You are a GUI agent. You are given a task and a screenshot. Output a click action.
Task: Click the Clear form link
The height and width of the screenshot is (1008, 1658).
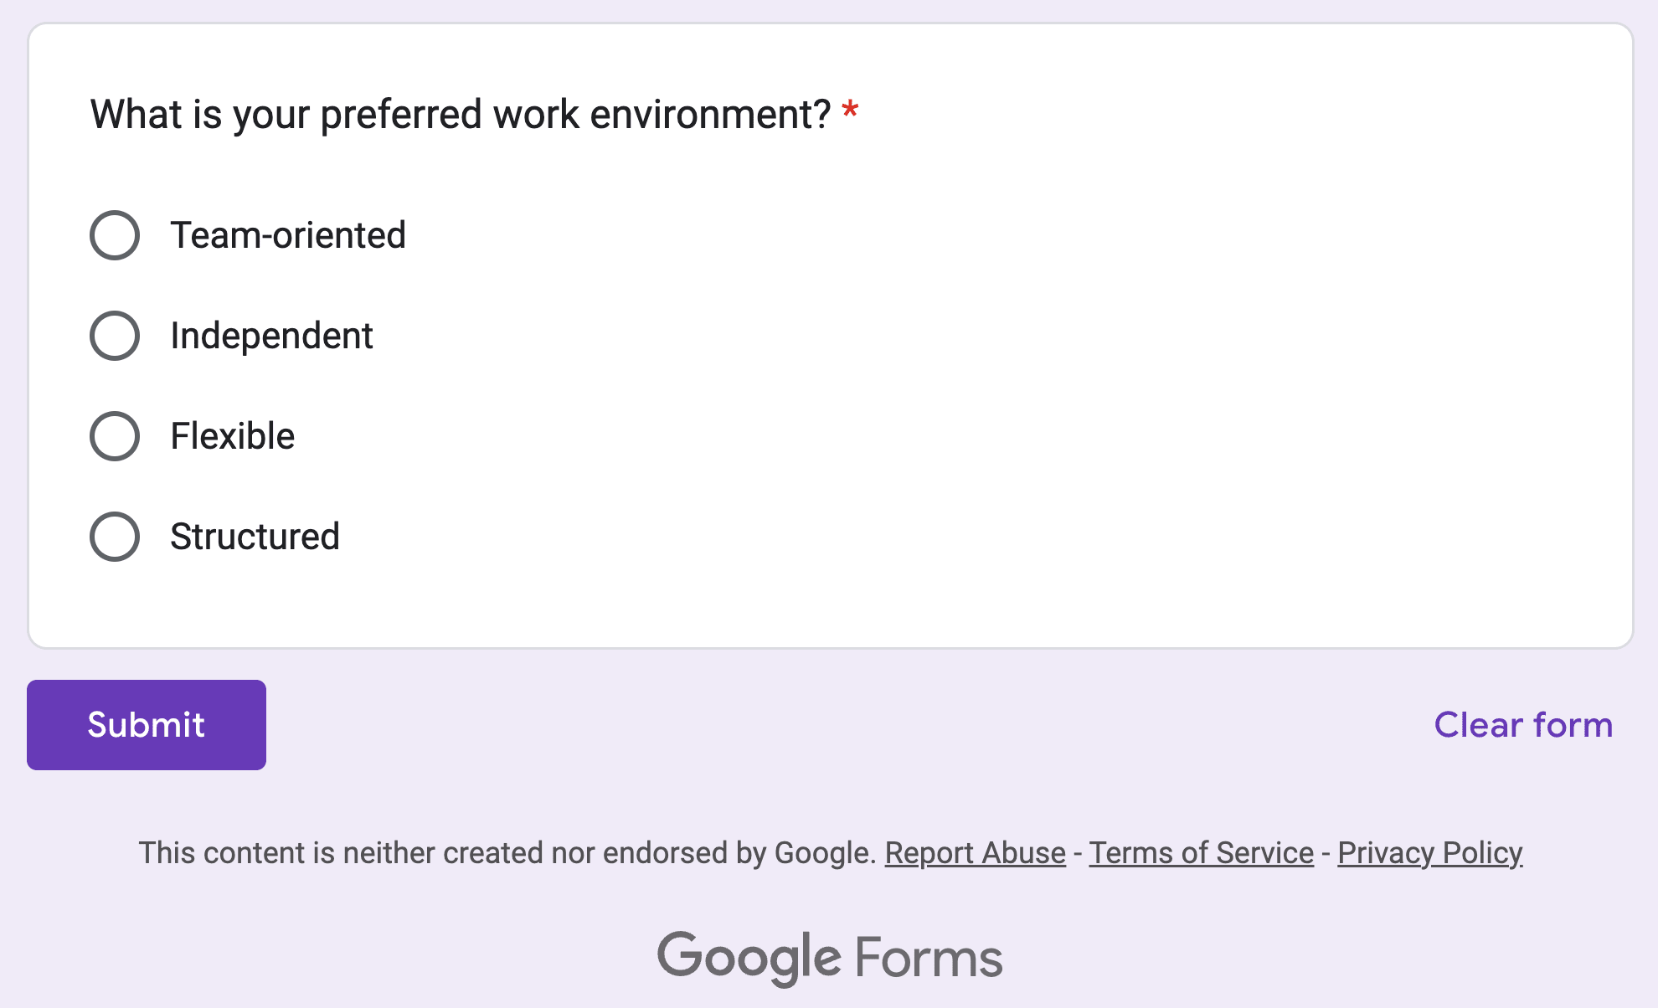point(1522,724)
